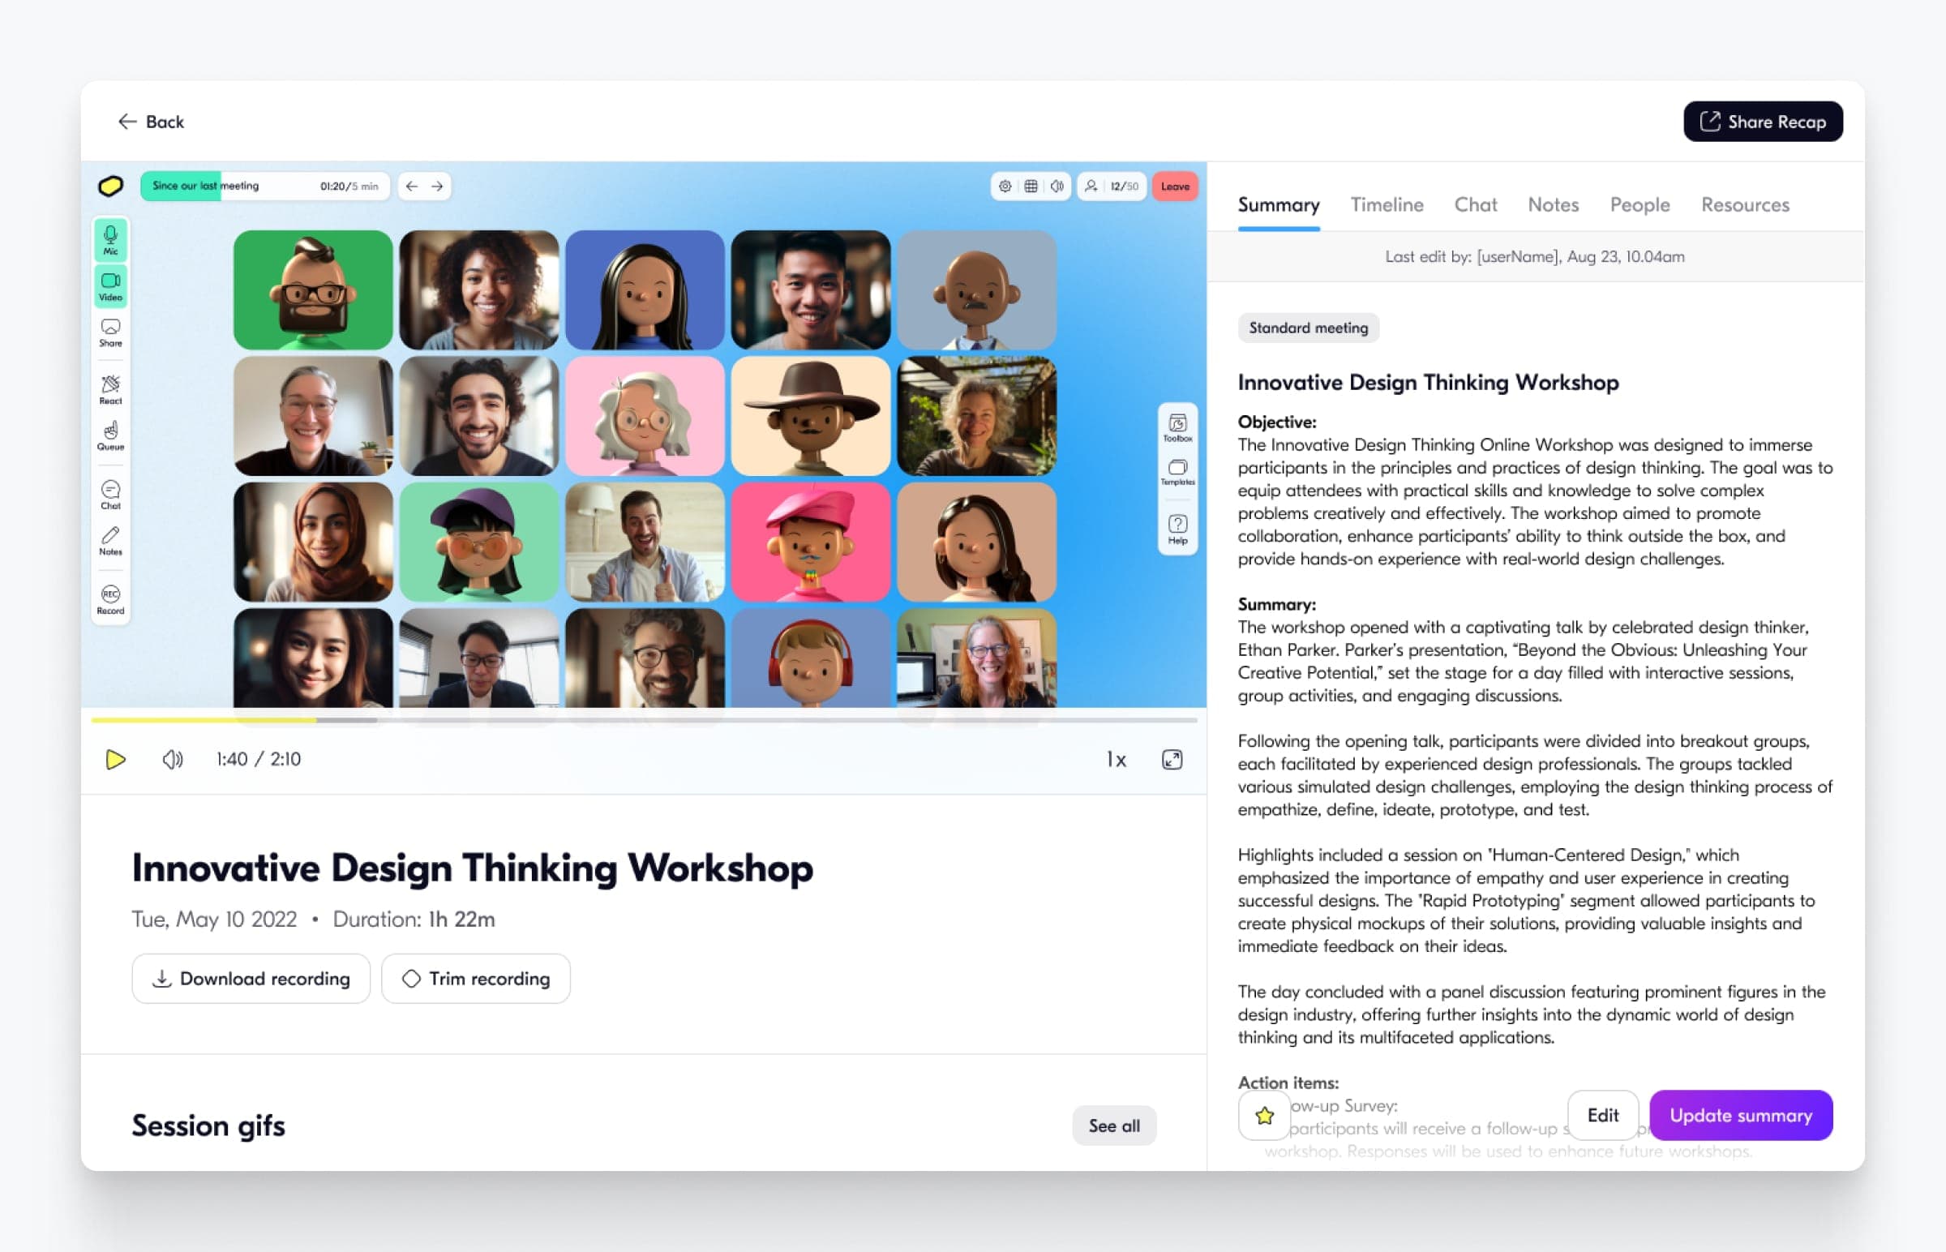This screenshot has width=1946, height=1252.
Task: Click the video progress bar
Action: pyautogui.click(x=644, y=719)
